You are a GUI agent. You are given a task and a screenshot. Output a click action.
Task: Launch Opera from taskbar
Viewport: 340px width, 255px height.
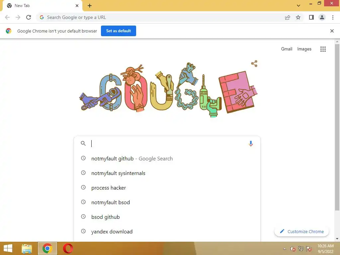click(x=68, y=248)
